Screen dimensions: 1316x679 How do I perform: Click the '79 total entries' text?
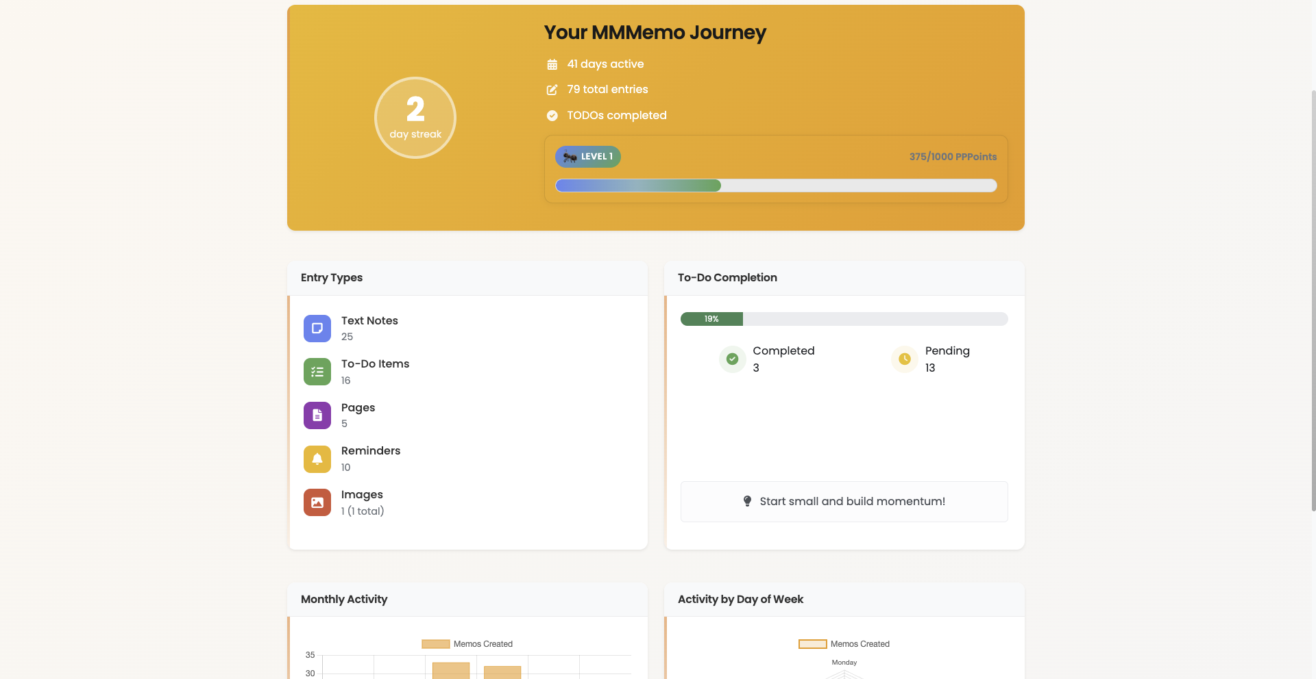tap(607, 89)
